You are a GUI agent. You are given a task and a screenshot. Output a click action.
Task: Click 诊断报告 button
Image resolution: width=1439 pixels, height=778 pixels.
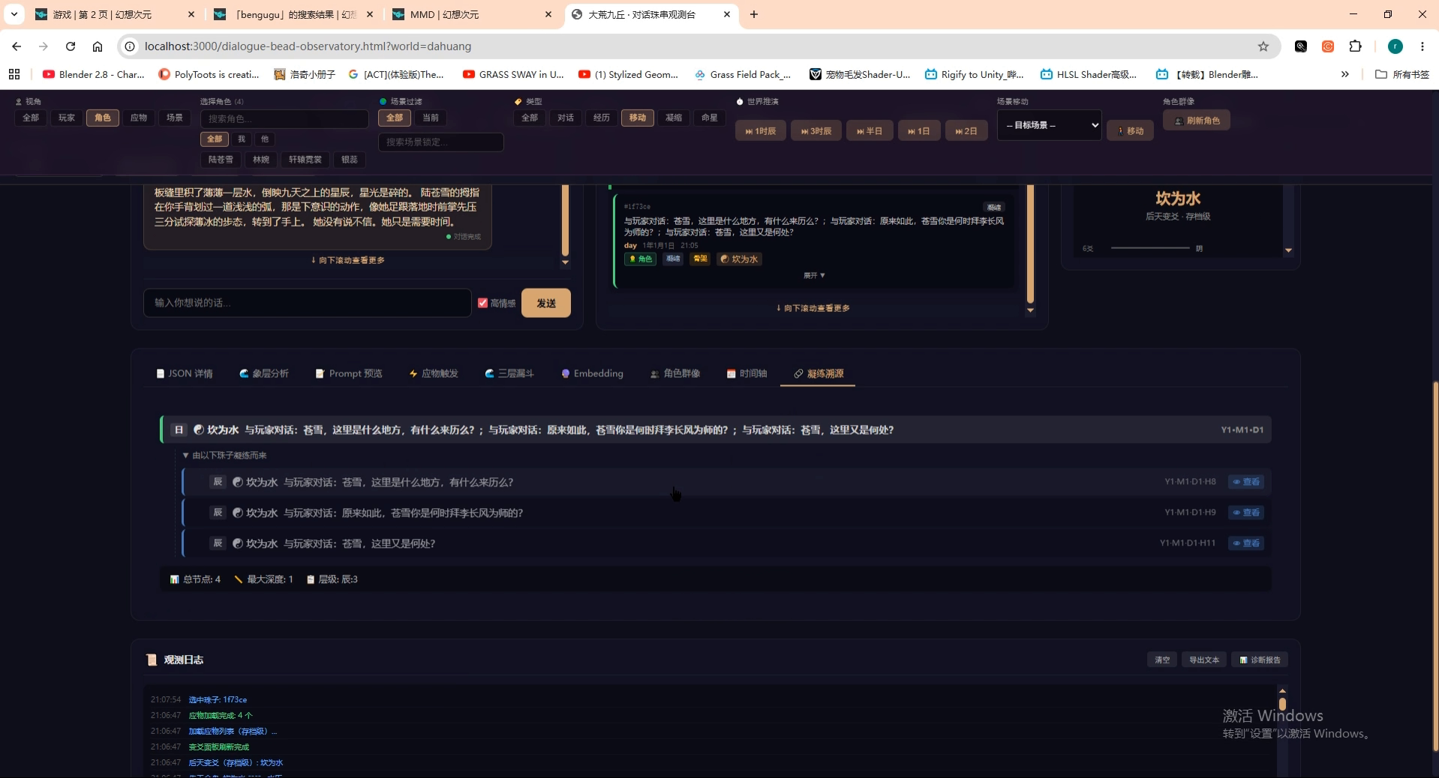[1260, 660]
